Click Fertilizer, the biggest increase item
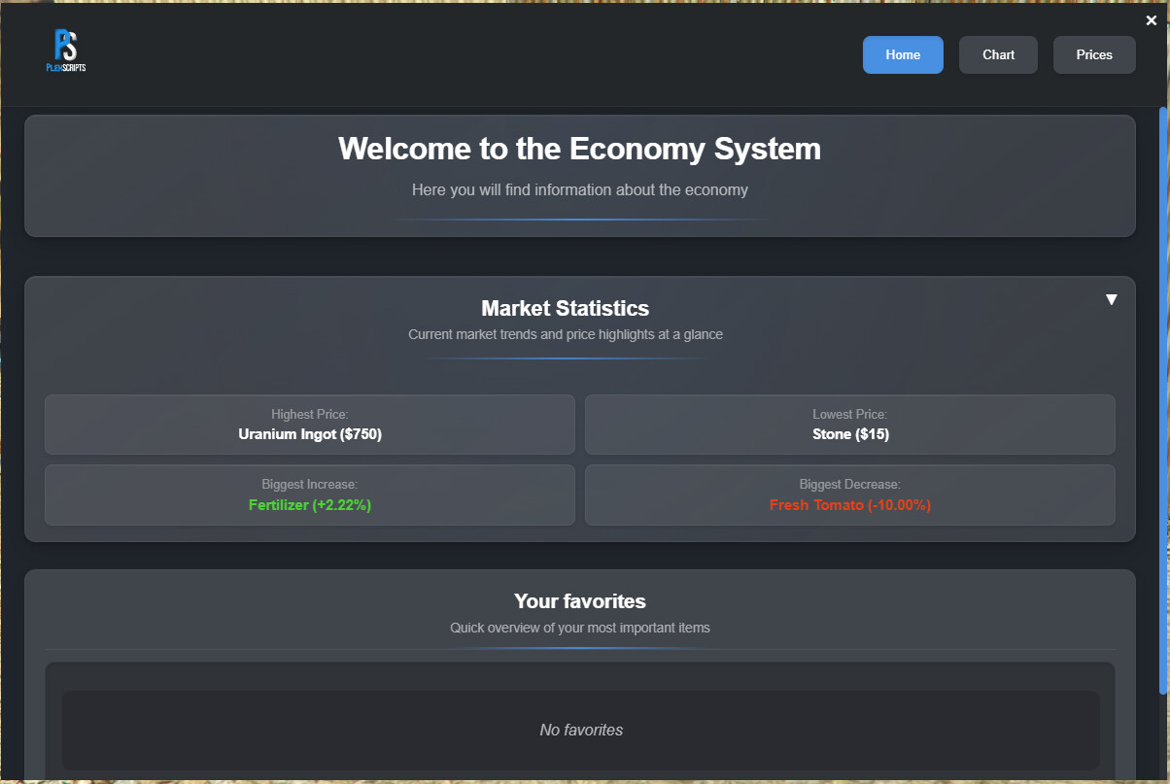Image resolution: width=1170 pixels, height=784 pixels. 309,495
